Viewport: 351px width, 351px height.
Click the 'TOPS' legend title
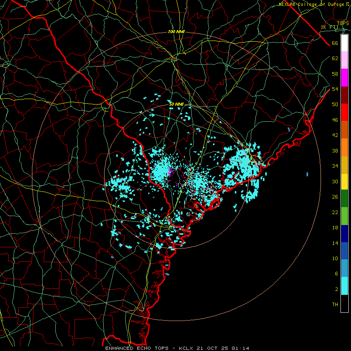point(343,23)
